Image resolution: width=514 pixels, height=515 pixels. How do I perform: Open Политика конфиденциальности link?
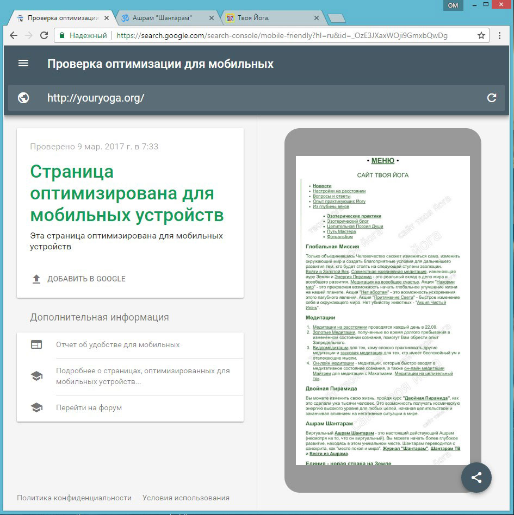[74, 498]
